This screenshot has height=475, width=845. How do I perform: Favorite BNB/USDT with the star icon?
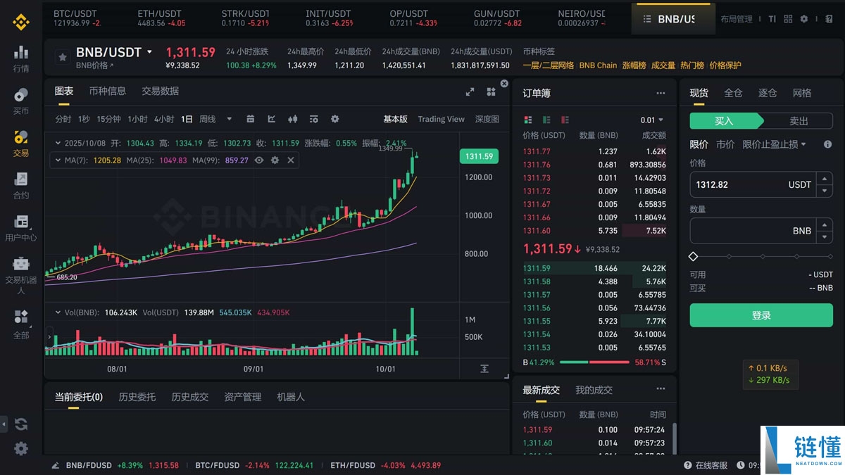[x=63, y=57]
